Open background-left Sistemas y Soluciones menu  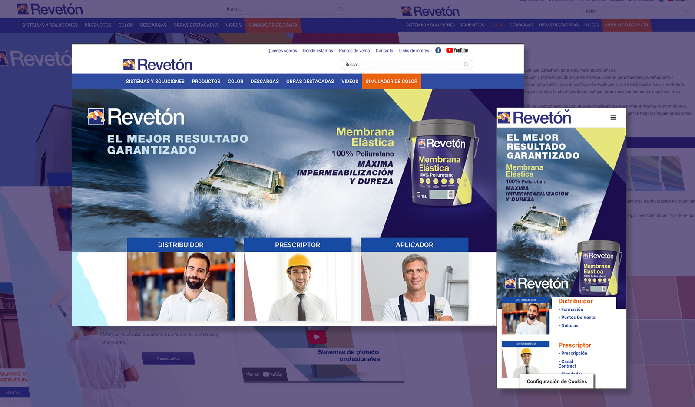tap(50, 25)
